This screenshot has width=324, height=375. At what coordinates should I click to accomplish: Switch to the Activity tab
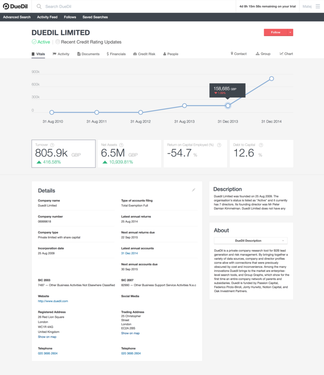(61, 54)
